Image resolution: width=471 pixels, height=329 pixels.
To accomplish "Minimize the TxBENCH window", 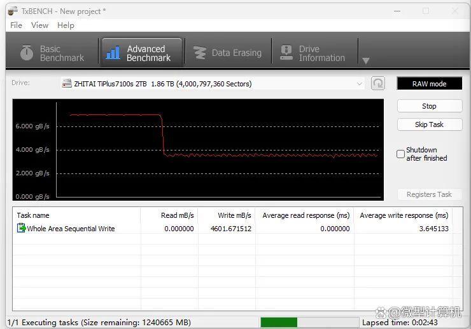I will (397, 11).
